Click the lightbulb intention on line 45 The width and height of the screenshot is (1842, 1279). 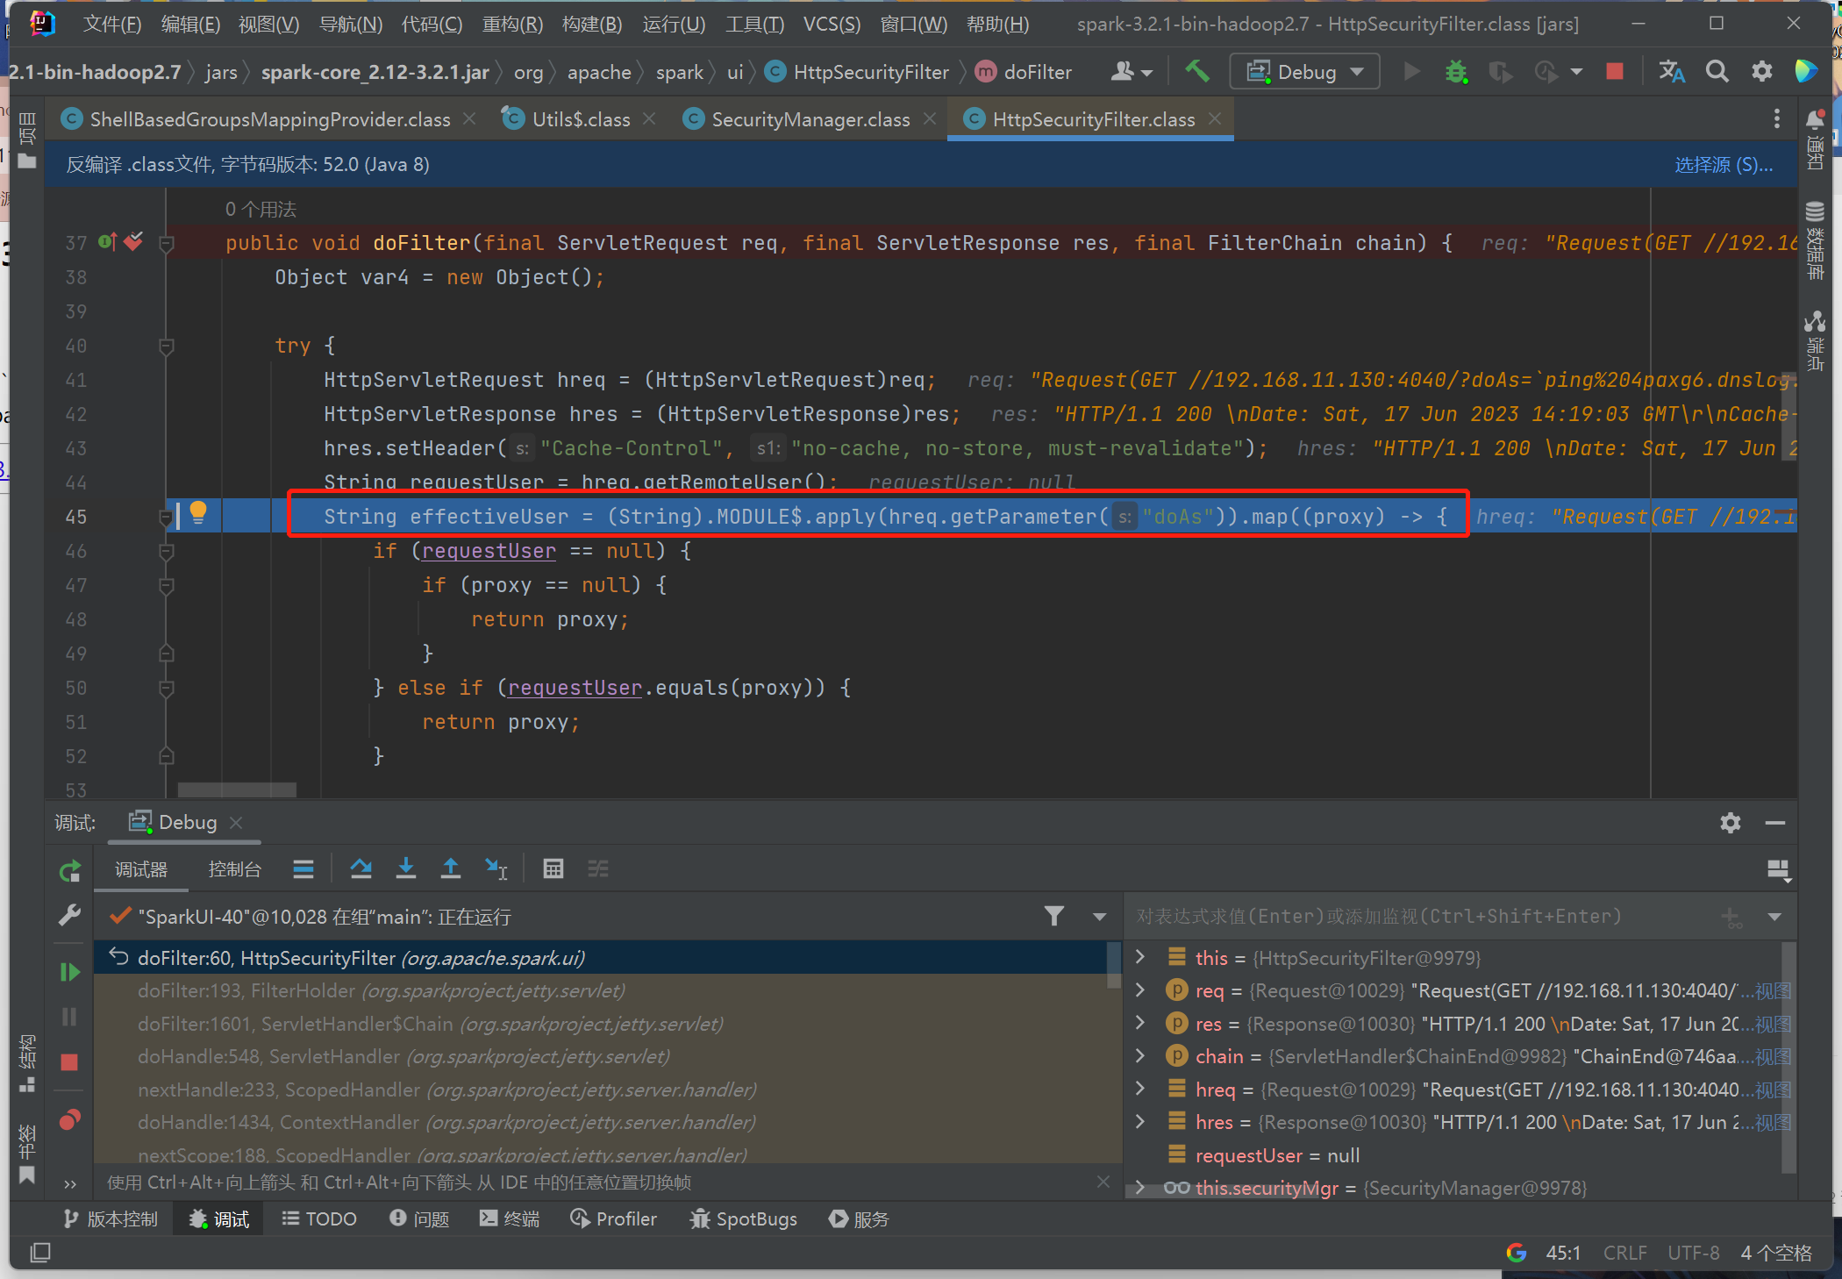tap(198, 511)
